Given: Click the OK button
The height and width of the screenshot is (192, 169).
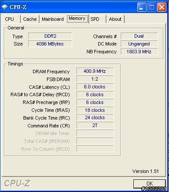Looking at the screenshot, I should click(149, 184).
